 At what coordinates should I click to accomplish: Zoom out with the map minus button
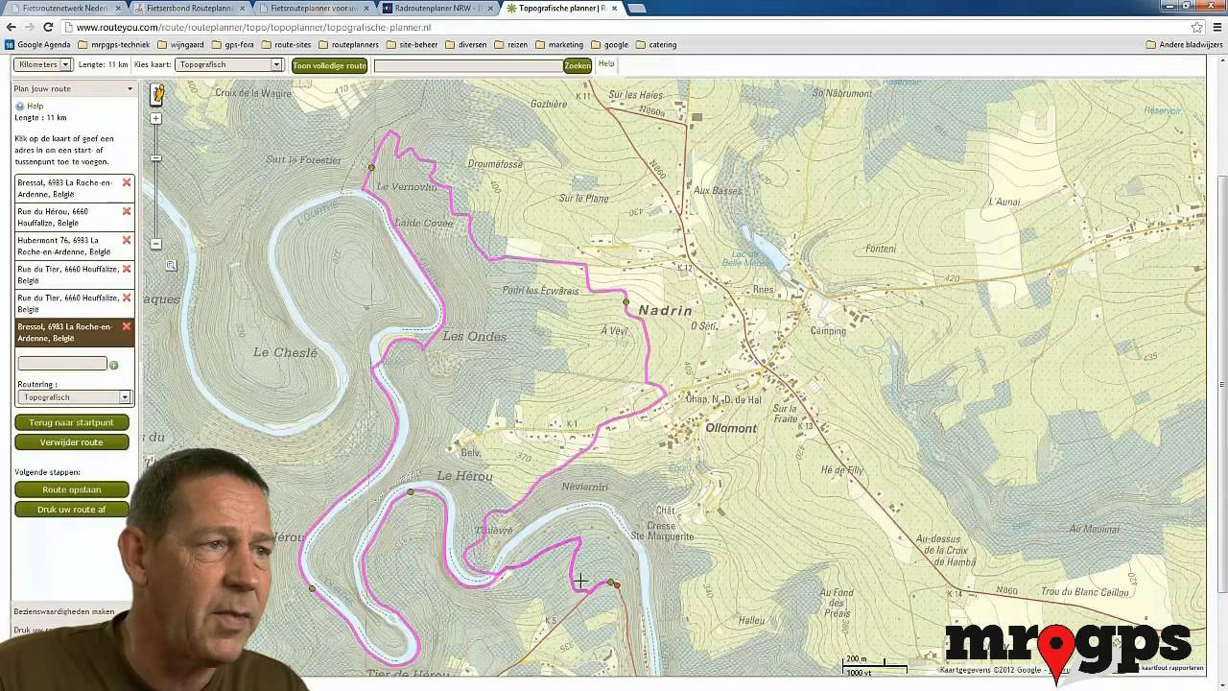[156, 244]
